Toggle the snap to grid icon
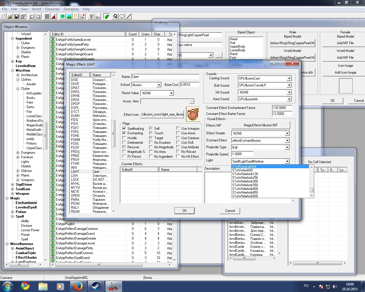 pyautogui.click(x=47, y=17)
